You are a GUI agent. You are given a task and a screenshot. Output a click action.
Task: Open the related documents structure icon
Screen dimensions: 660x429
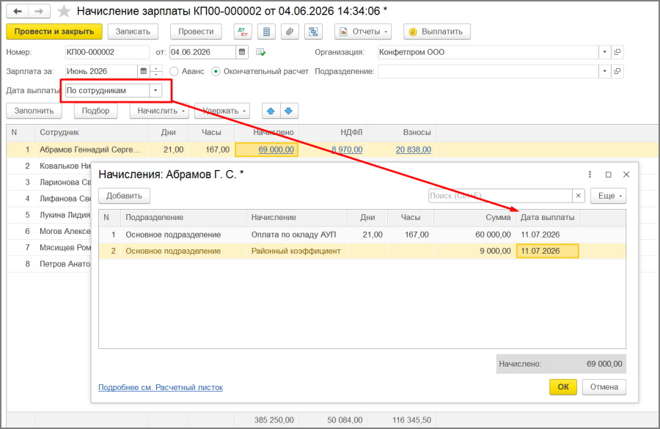[x=313, y=32]
